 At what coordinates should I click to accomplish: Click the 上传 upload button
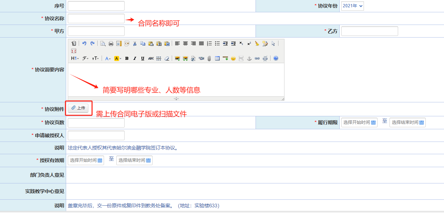coord(78,108)
